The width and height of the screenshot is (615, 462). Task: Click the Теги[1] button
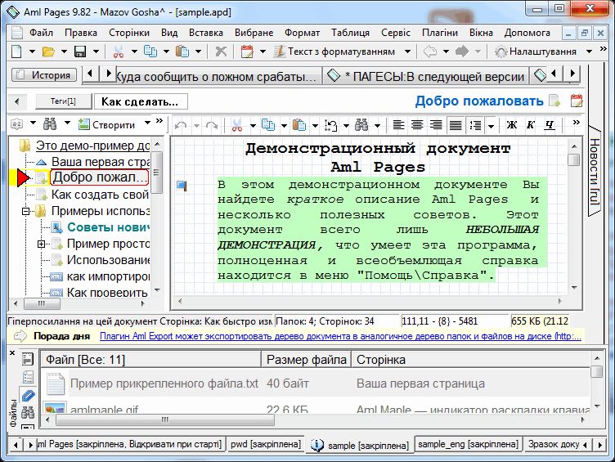[63, 101]
